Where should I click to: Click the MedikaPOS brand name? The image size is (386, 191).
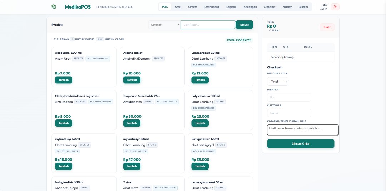tap(78, 7)
